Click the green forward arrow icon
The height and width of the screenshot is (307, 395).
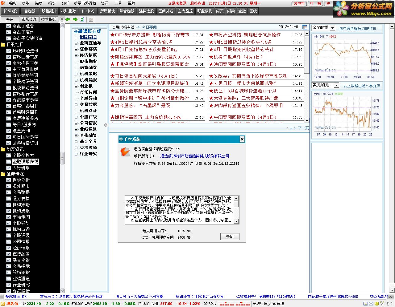[x=75, y=19]
